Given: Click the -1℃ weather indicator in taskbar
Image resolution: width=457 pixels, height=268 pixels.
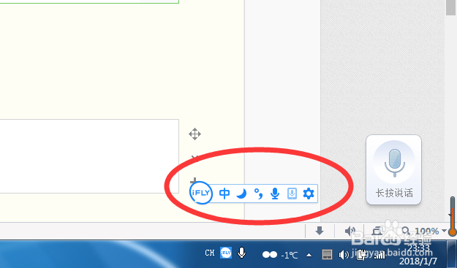Looking at the screenshot, I should 280,255.
